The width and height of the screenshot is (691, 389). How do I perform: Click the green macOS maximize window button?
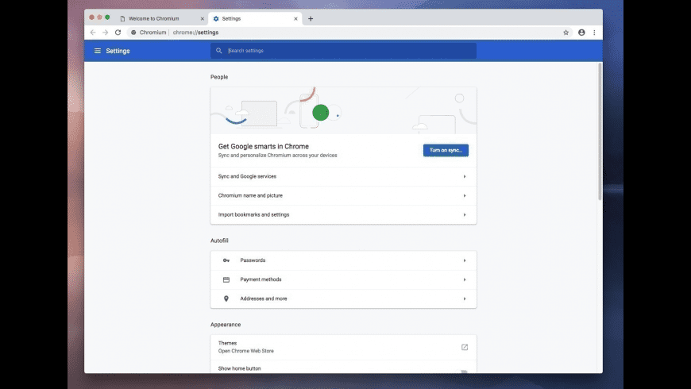click(107, 17)
